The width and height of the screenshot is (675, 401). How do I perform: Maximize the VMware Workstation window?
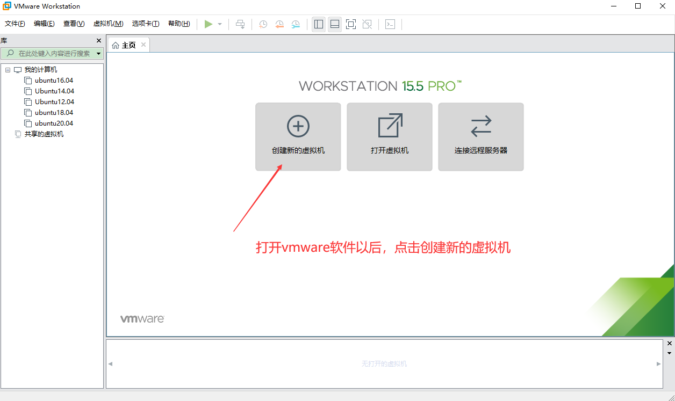point(638,6)
